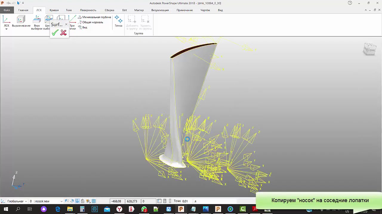Screen dimensions: 382x214
Task: Open the Alice assistant taskbar icon
Action: [44, 210]
